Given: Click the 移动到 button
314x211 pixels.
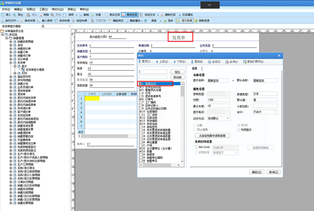Looking at the screenshot, I should [x=177, y=77].
